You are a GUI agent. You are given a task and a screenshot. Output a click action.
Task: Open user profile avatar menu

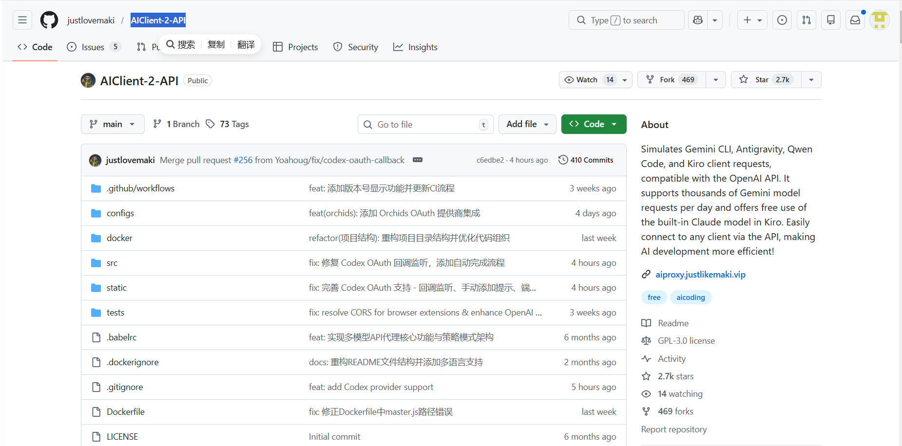click(880, 20)
